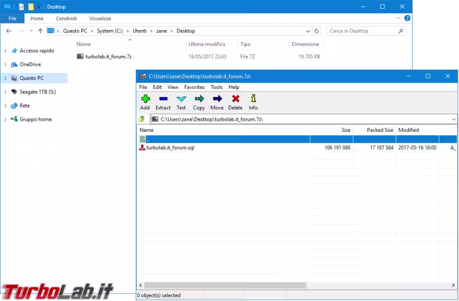
Task: Click the turbolab.it_forum.7z archive icon in Explorer
Action: (80, 56)
